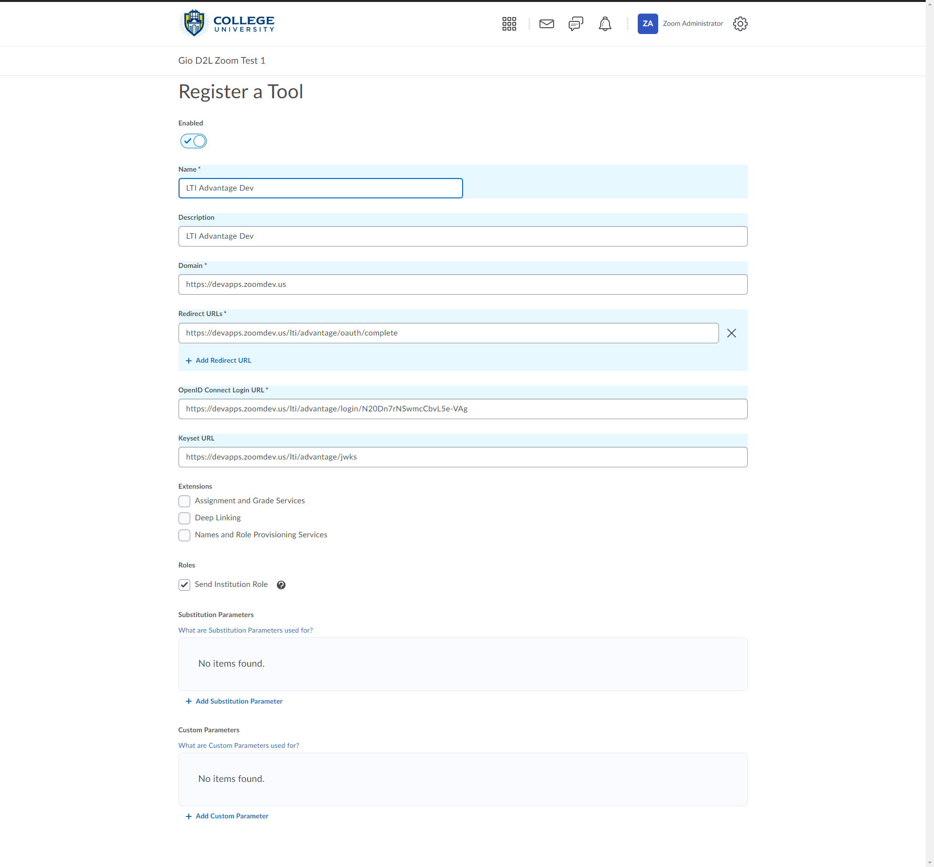Viewport: 934px width, 867px height.
Task: Focus the OpenID Connect Login URL field
Action: (463, 409)
